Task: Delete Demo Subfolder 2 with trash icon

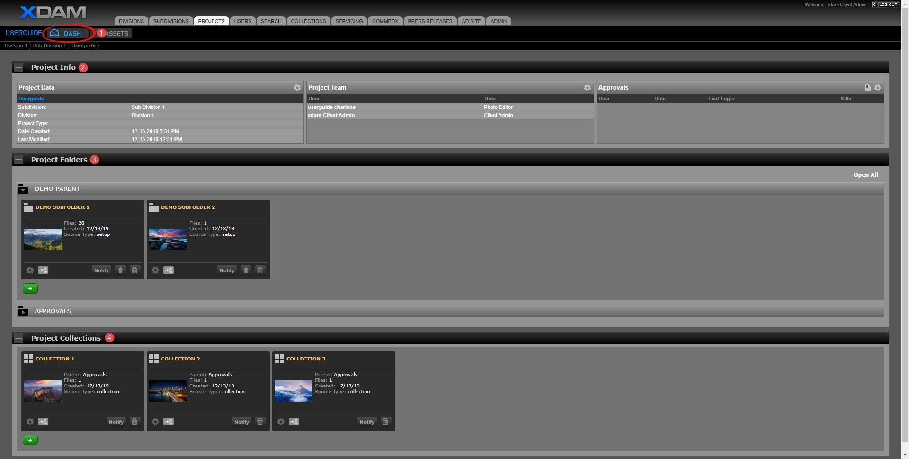Action: click(x=259, y=270)
